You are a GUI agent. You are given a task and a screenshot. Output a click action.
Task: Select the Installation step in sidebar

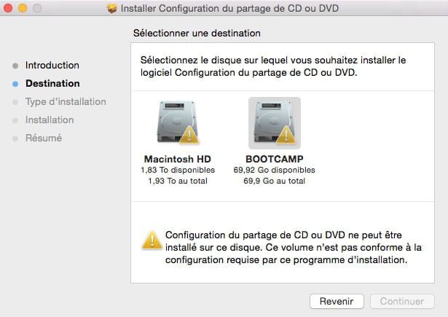point(50,120)
